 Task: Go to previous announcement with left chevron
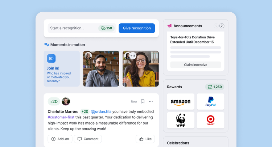tap(216, 26)
